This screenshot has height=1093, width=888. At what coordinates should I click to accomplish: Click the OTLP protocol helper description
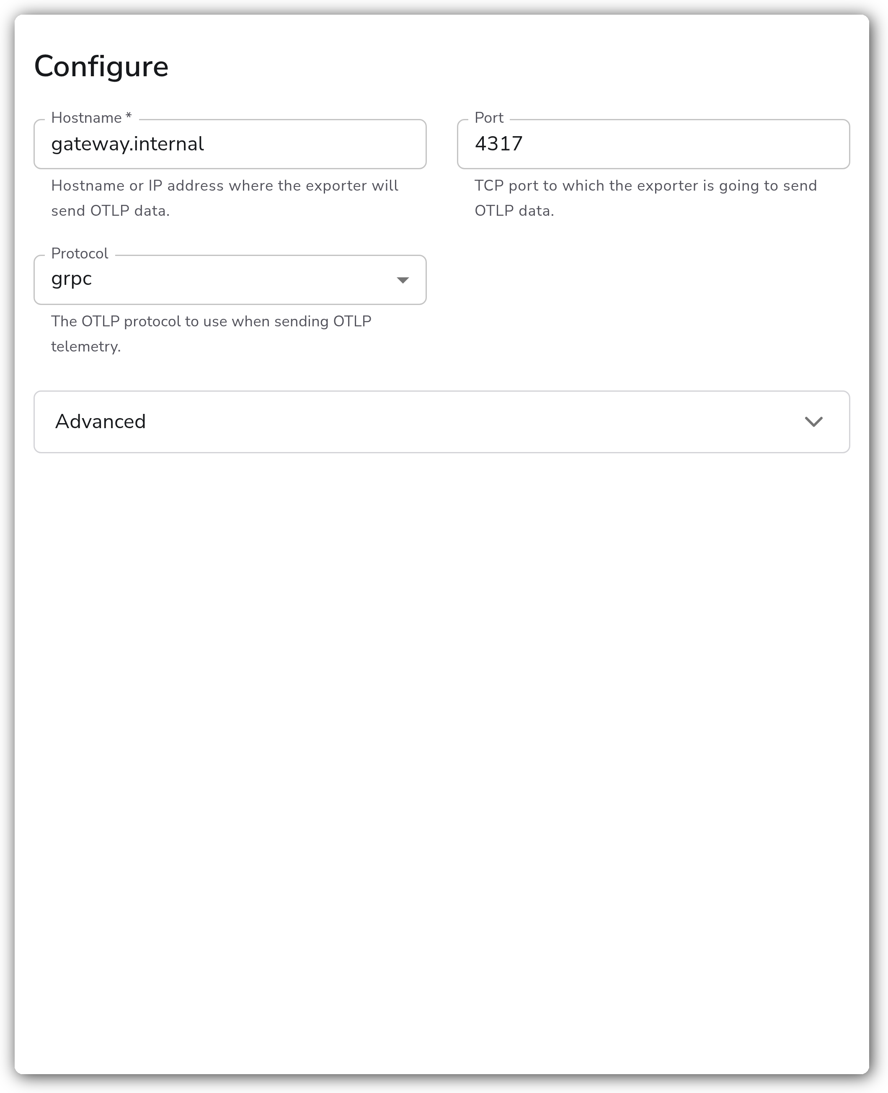tap(211, 333)
